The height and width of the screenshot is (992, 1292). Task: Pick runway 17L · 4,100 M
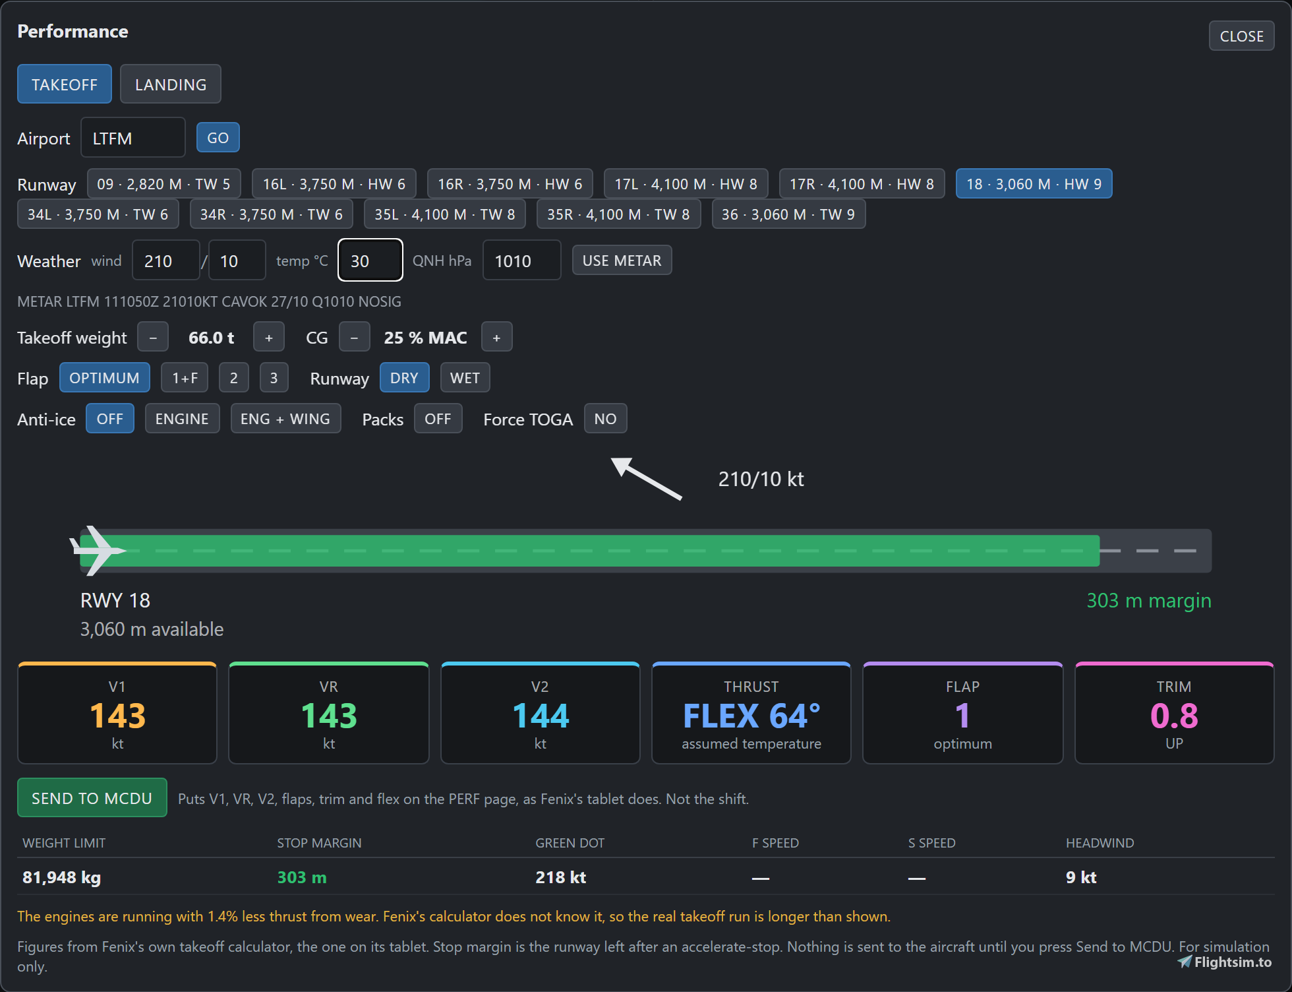(x=686, y=184)
